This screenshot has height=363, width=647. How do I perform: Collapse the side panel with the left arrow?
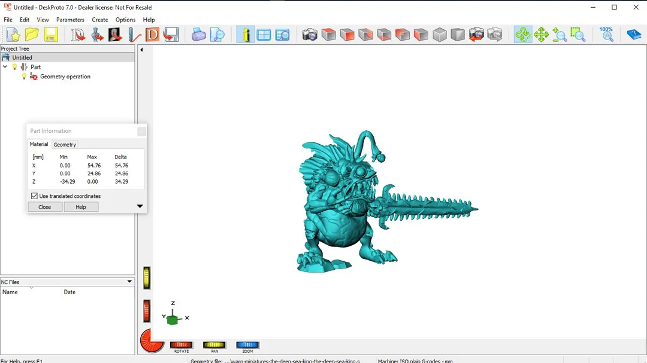click(x=141, y=50)
